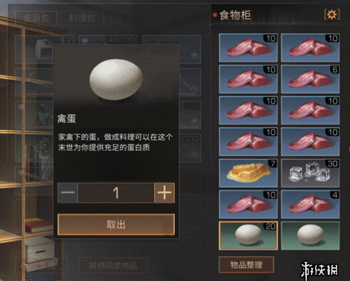Click the large egg preview image

[x=116, y=79]
